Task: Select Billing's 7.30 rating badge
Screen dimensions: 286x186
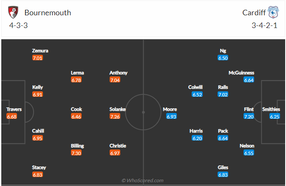Action: pos(76,153)
